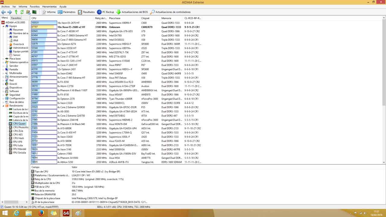386x217 pixels.
Task: Sort by the Chipset column header
Action: pos(145,18)
